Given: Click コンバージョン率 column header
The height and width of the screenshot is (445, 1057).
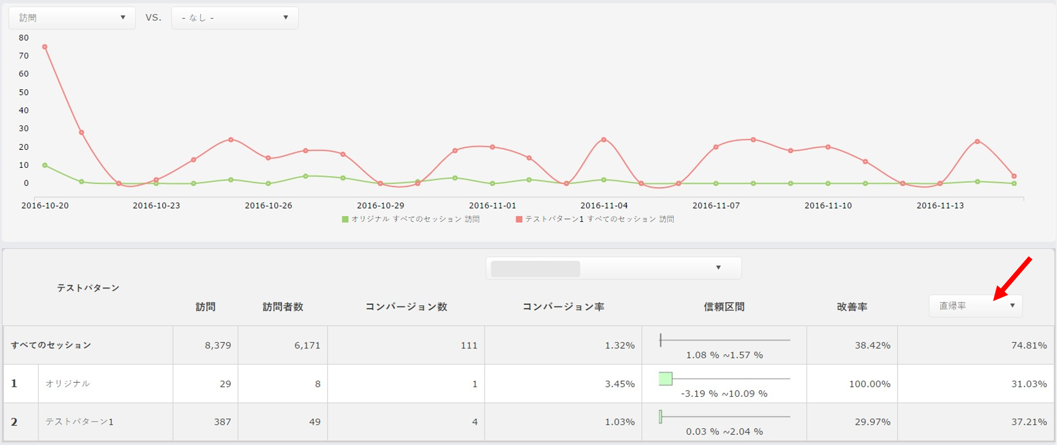Looking at the screenshot, I should coord(563,307).
